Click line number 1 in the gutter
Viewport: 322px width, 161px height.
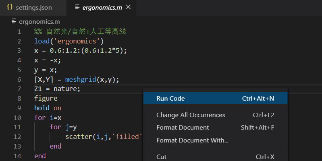pyautogui.click(x=19, y=32)
